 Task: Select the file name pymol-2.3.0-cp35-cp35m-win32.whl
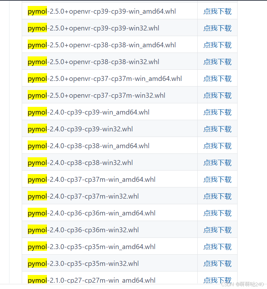[x=83, y=263]
